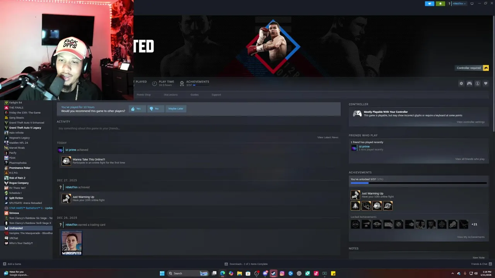Open the bell unlocked achievement icon
This screenshot has height=278, width=495.
(x=355, y=206)
